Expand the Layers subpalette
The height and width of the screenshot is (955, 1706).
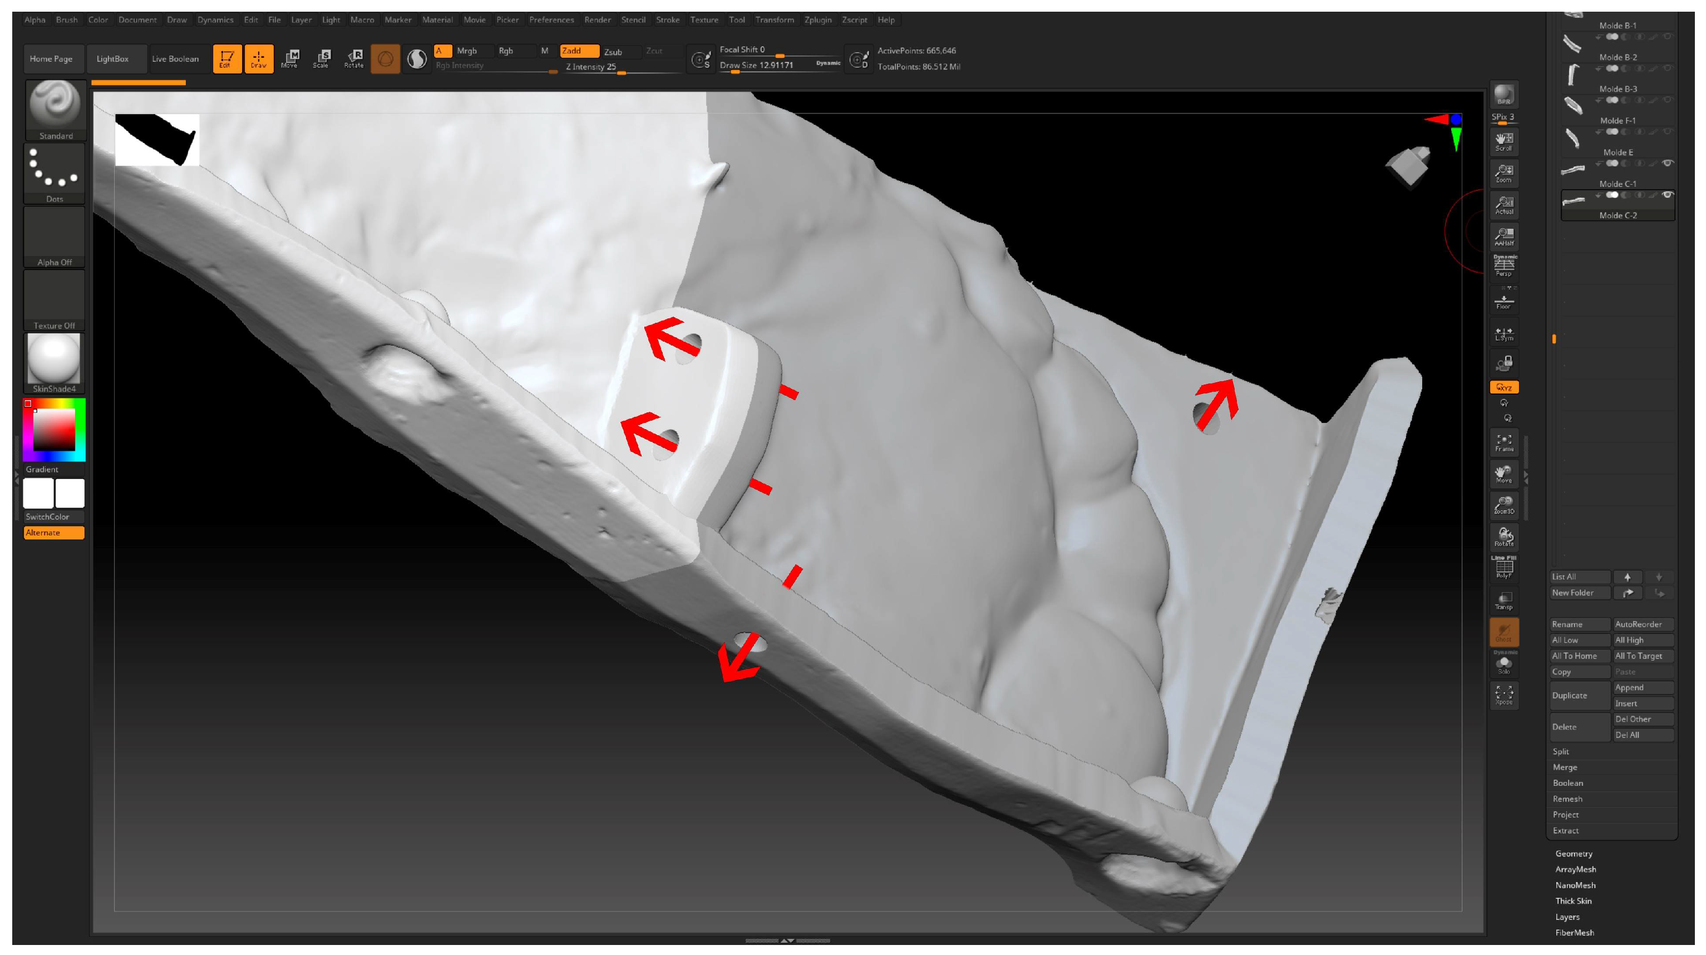pyautogui.click(x=1567, y=917)
